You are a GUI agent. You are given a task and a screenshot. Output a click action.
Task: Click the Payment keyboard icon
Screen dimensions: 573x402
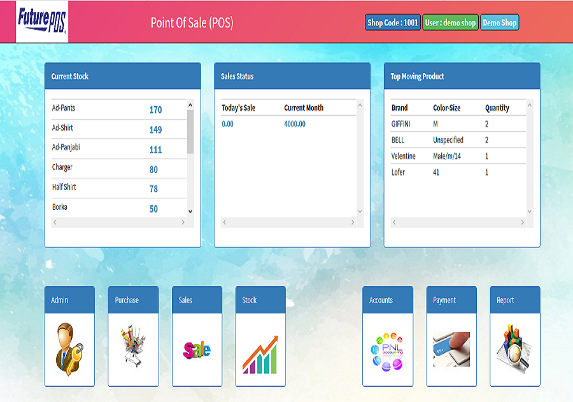451,349
